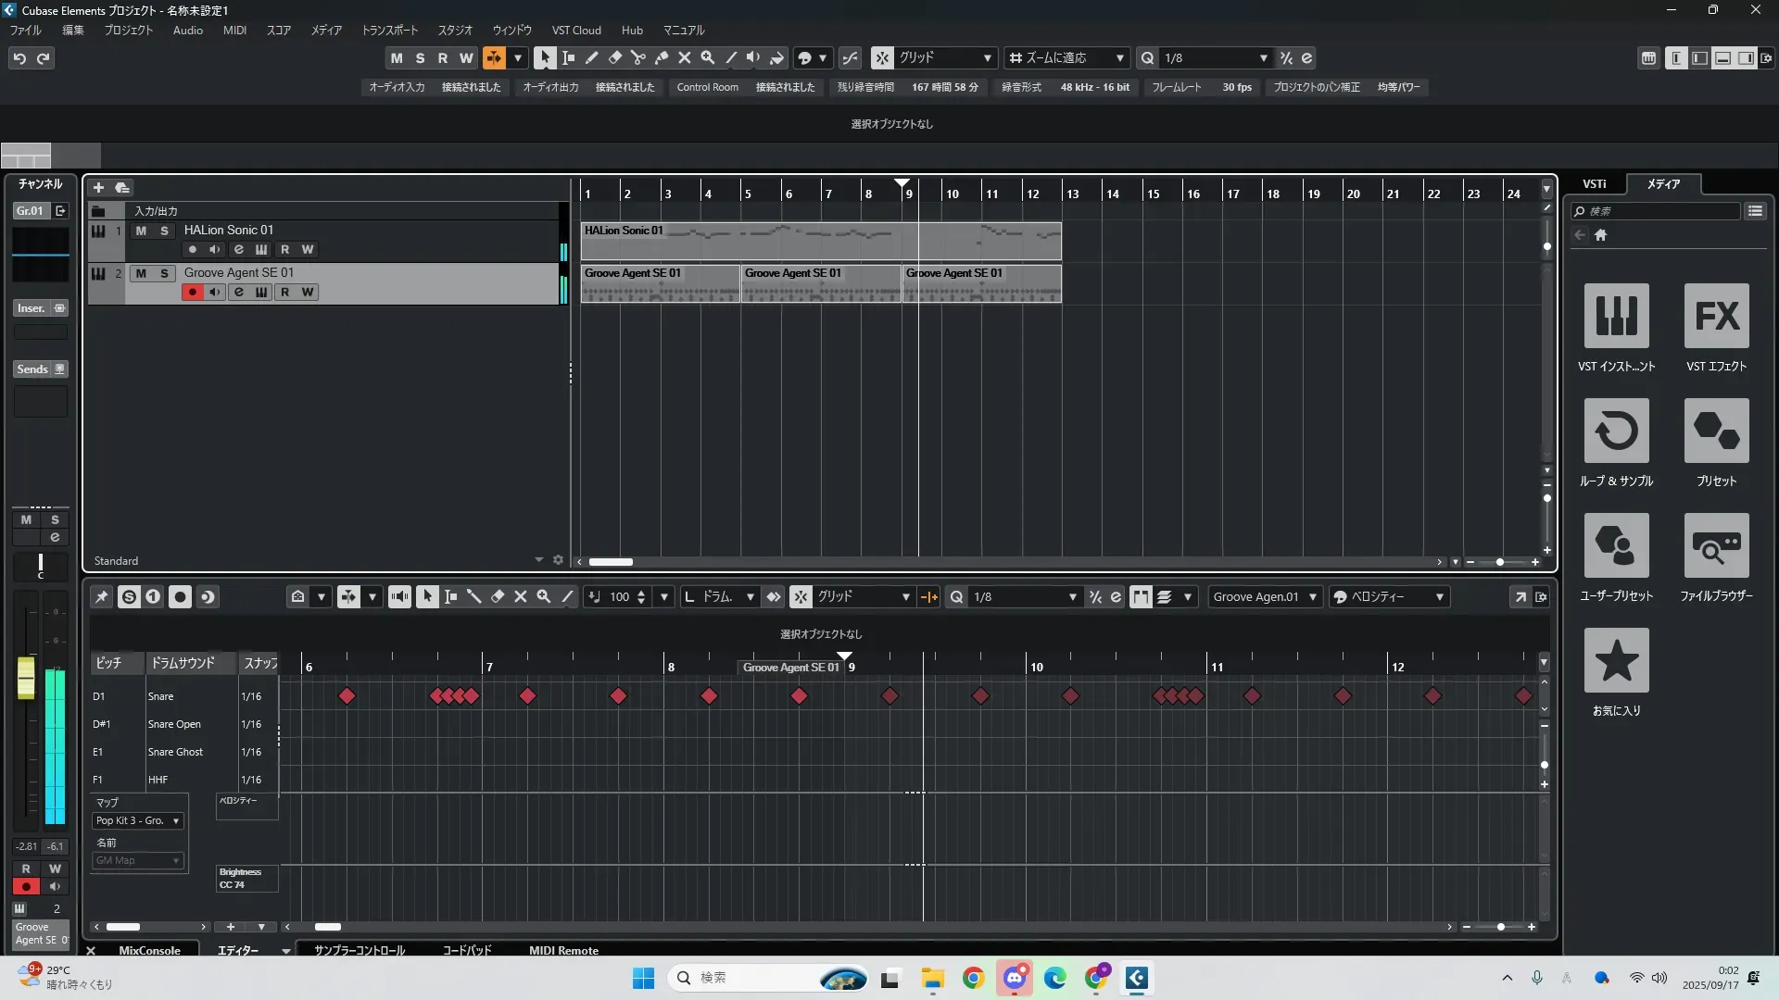Select the Eraser tool in main toolbar

pos(614,57)
